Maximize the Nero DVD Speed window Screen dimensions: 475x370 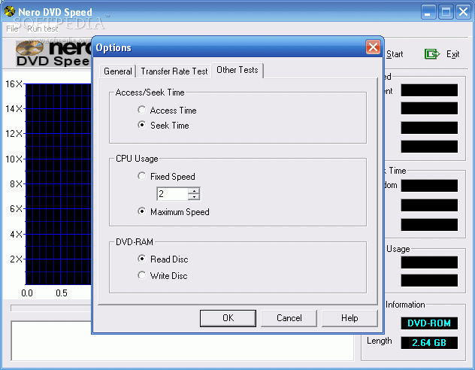[x=446, y=12]
